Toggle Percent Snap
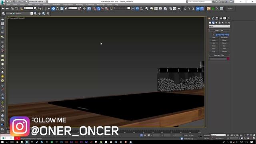This screenshot has width=256, height=144. [102, 8]
